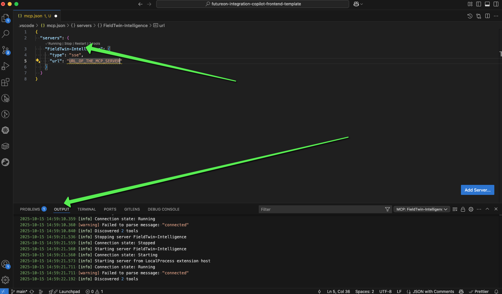Open the Manage gear in activity bar

click(x=6, y=280)
